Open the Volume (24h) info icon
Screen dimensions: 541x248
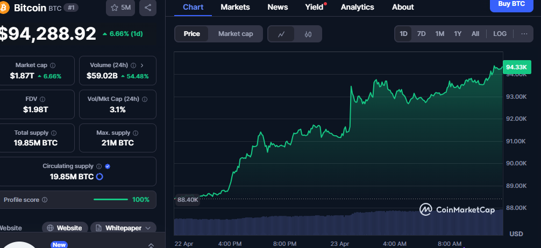pyautogui.click(x=133, y=65)
